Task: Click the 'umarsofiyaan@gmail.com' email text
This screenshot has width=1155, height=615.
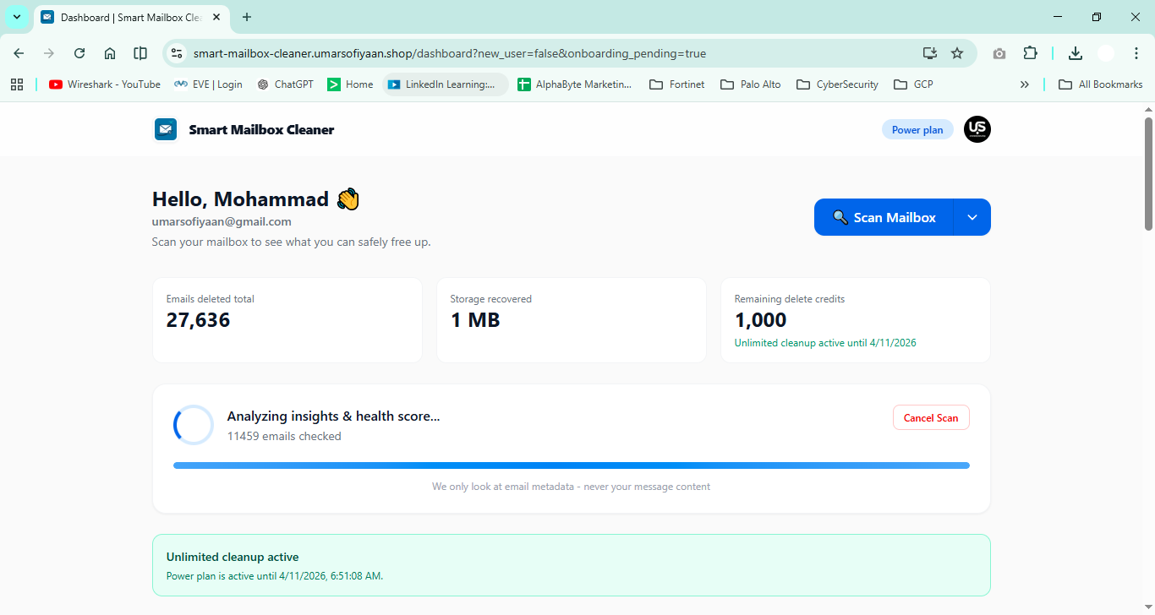Action: [222, 221]
